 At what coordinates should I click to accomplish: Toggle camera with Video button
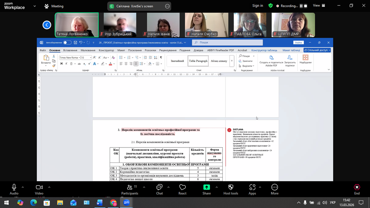pos(39,189)
